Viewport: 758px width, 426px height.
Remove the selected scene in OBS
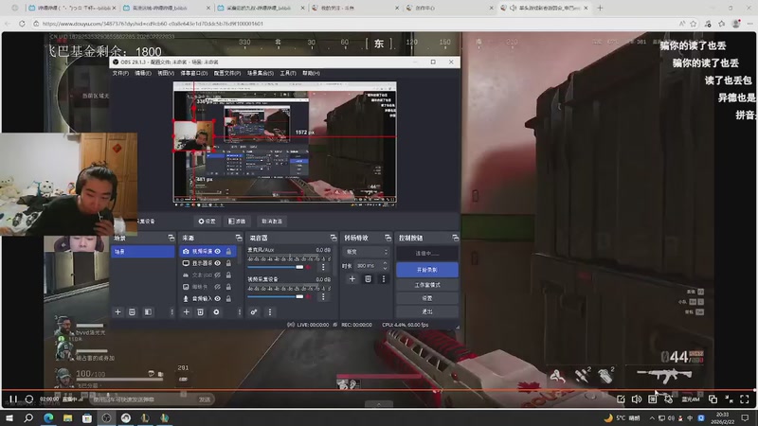pyautogui.click(x=132, y=312)
